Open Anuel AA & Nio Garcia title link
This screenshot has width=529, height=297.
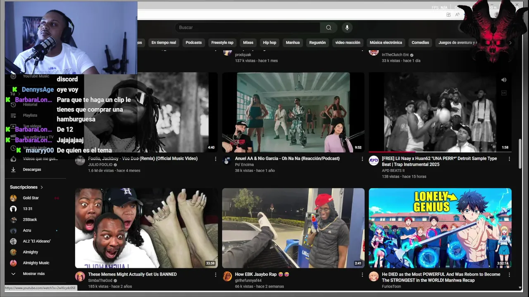pyautogui.click(x=287, y=158)
